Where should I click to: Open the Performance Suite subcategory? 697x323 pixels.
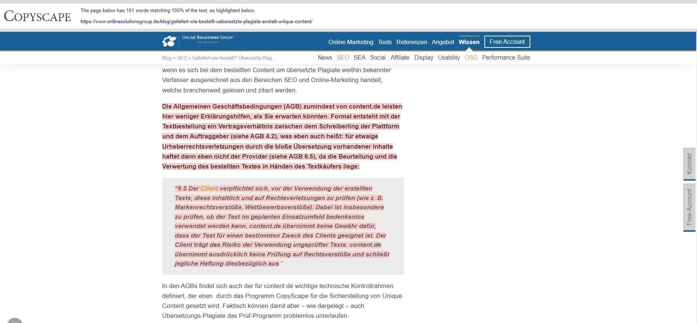click(506, 57)
